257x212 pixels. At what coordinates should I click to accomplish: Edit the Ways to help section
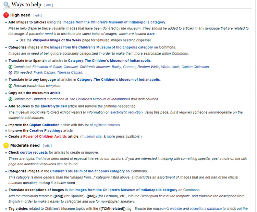pyautogui.click(x=49, y=5)
